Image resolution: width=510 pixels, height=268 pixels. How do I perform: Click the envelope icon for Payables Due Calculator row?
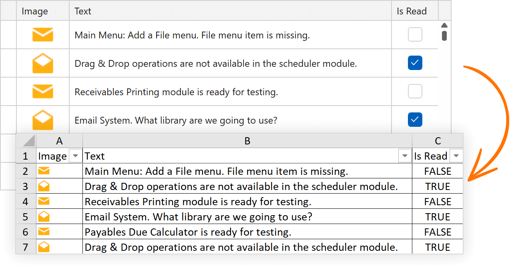click(x=44, y=232)
